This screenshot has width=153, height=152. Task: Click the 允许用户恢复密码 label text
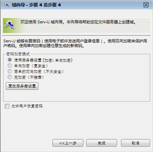[27, 106]
